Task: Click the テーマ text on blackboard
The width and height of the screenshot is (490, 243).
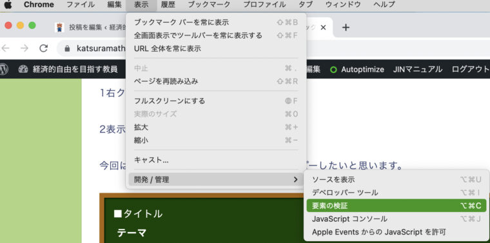Action: point(132,233)
